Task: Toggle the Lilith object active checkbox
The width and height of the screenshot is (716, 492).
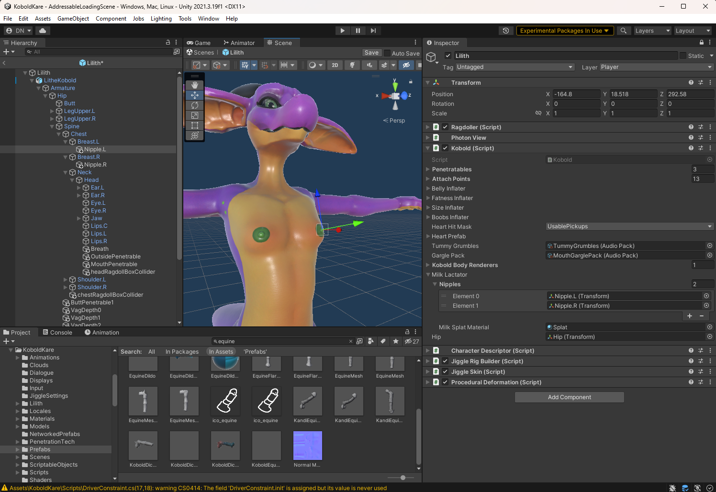Action: pos(448,56)
